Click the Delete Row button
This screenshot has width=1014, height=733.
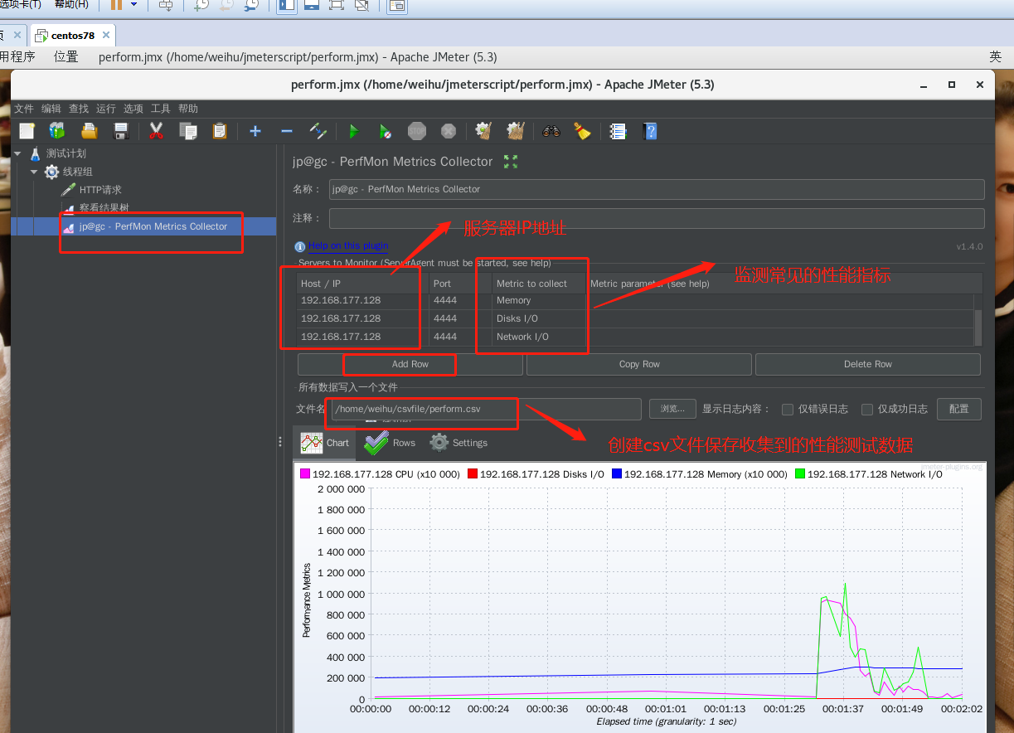[x=868, y=364]
